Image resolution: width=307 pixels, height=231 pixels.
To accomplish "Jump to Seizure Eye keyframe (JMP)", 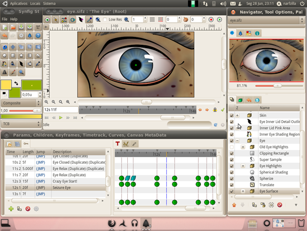I will (41, 187).
